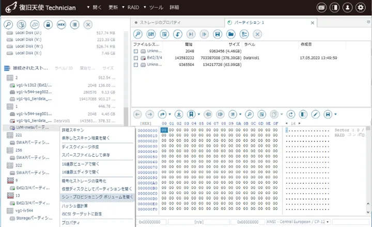
Task: Check the Ext2/3/4 DataVol1 partition checkbox
Action: click(136, 58)
